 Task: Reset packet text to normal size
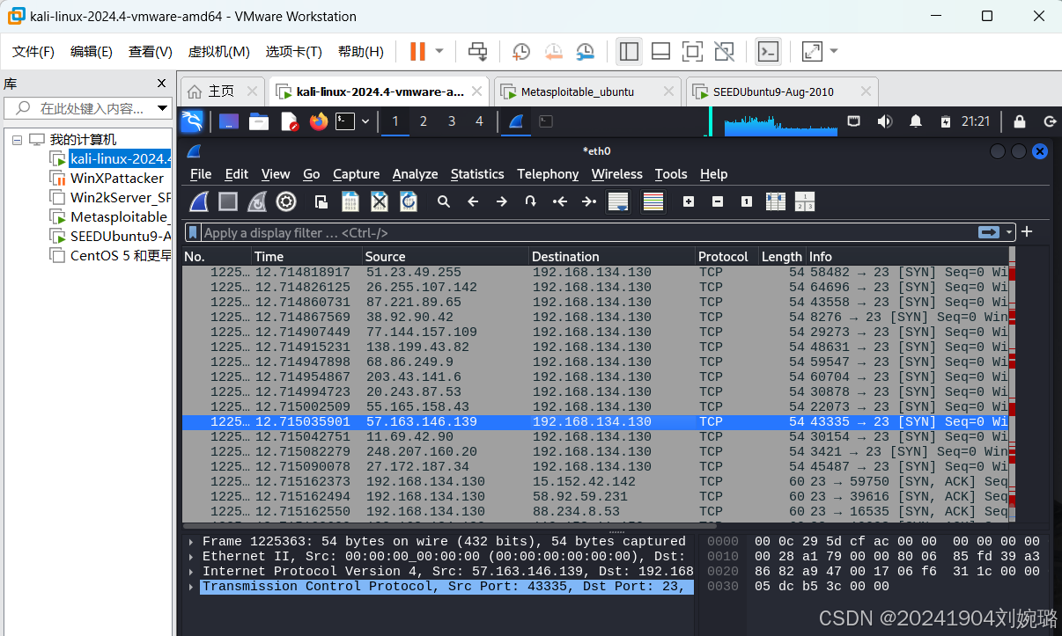pos(747,202)
